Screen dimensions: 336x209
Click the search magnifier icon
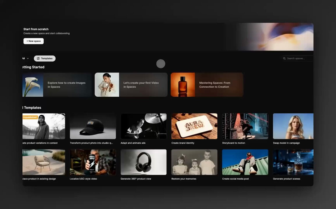[x=284, y=58]
